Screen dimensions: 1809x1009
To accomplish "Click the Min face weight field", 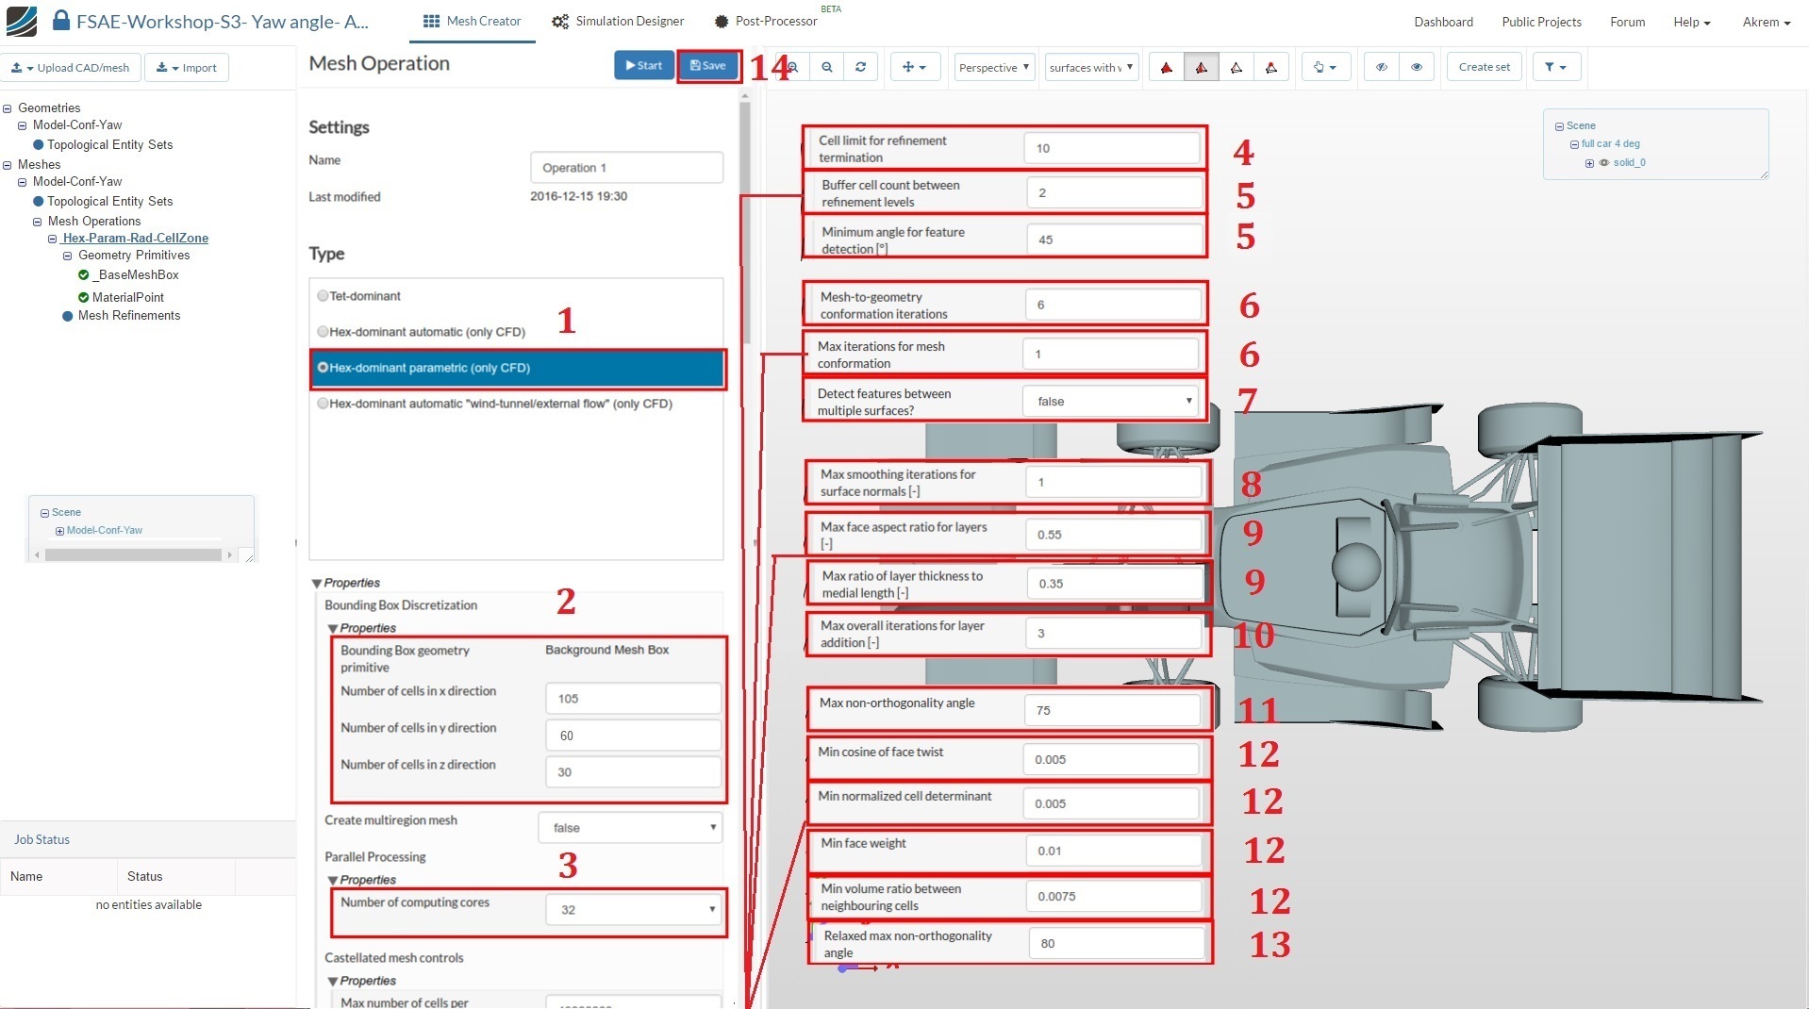I will pos(1113,852).
